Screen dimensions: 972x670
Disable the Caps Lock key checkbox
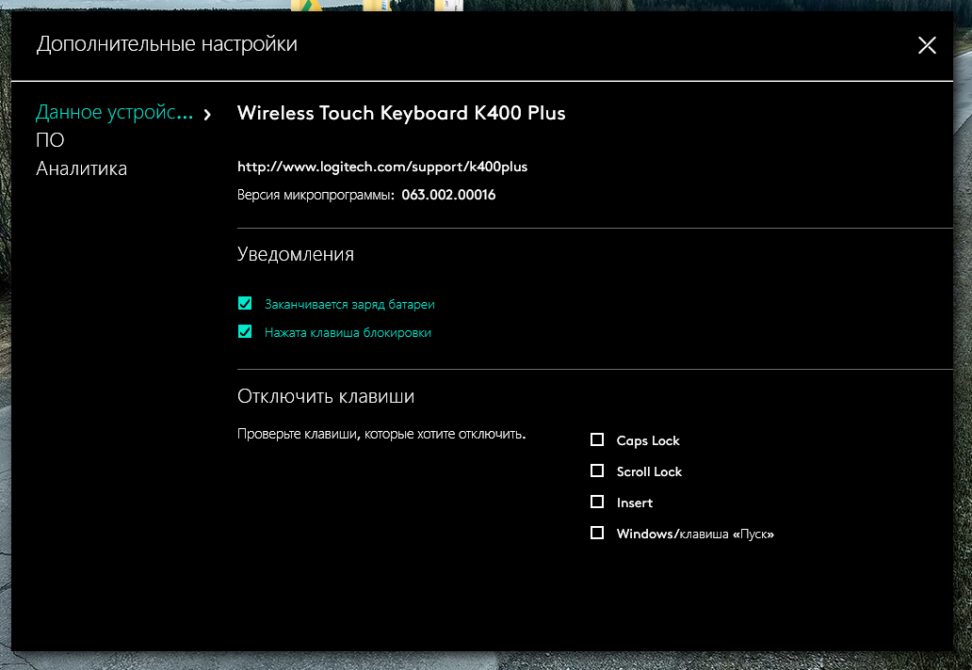coord(597,439)
